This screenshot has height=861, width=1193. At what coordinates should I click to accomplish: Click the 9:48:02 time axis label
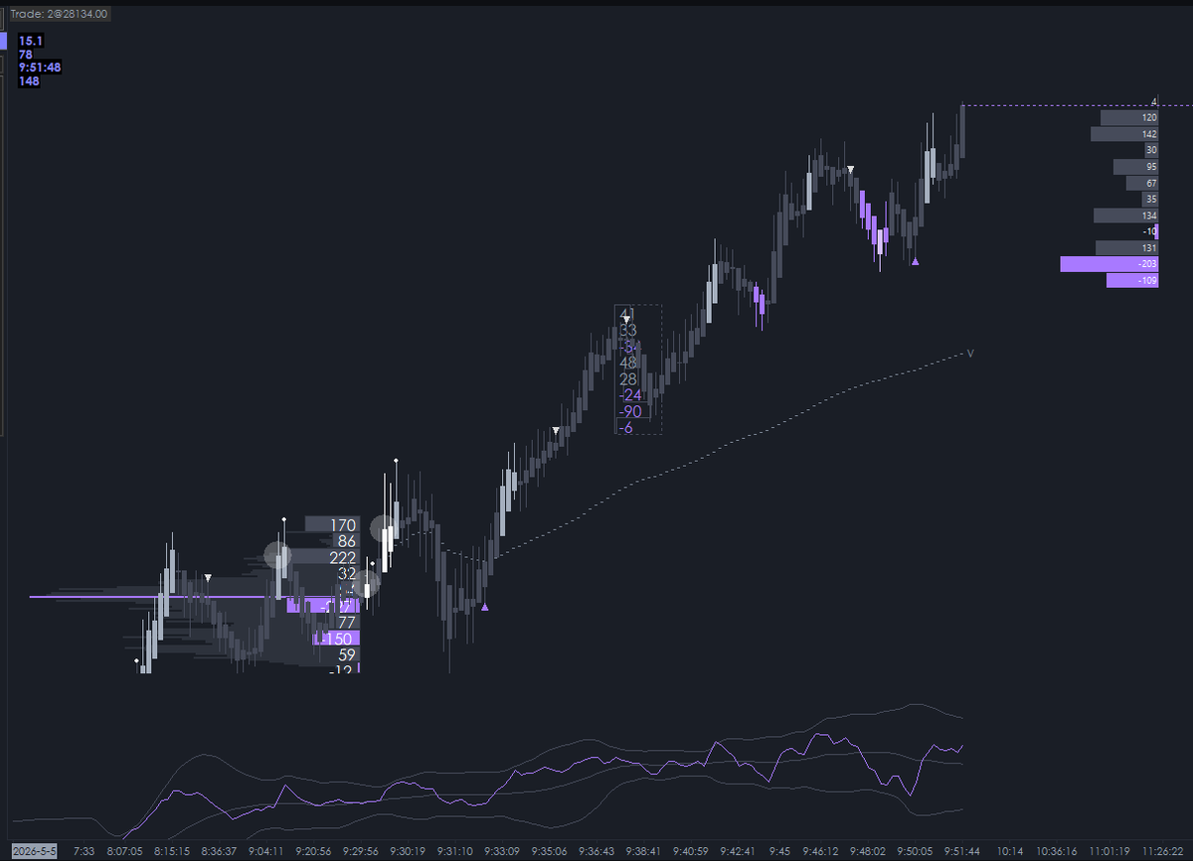(x=869, y=851)
